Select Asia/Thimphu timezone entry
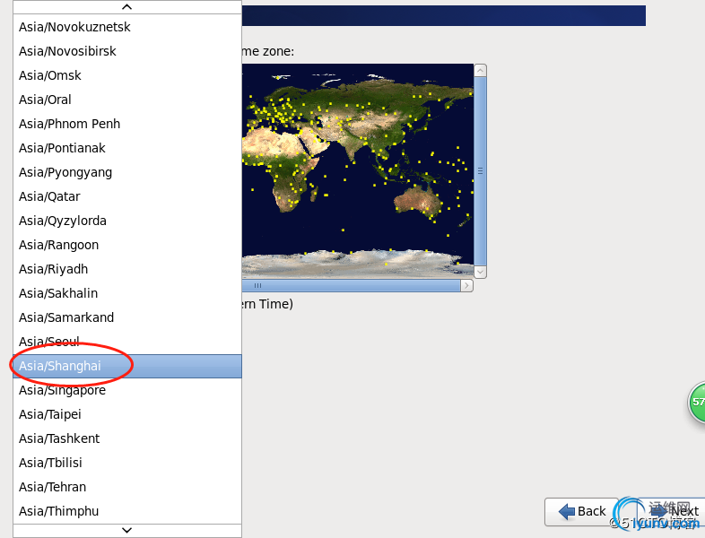Screen dimensions: 705x538 127,511
